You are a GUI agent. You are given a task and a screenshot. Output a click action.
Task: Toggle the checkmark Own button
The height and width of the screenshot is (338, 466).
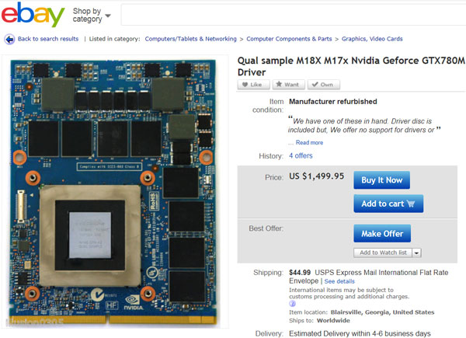(324, 85)
